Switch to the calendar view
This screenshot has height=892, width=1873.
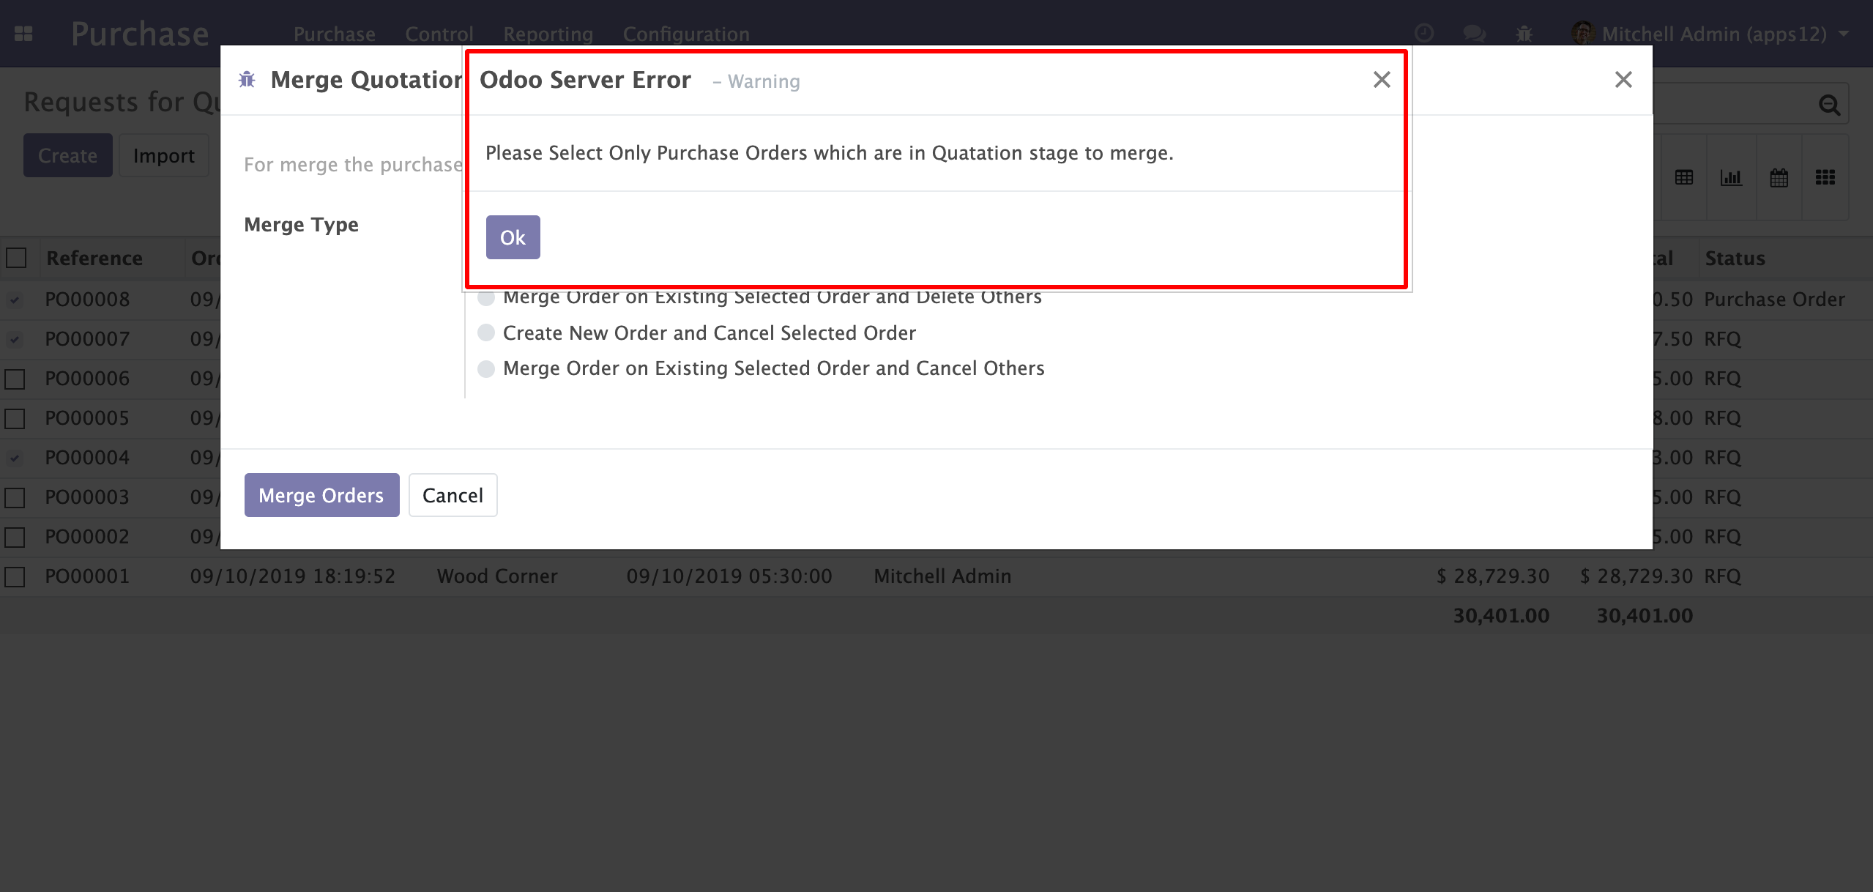click(1779, 177)
